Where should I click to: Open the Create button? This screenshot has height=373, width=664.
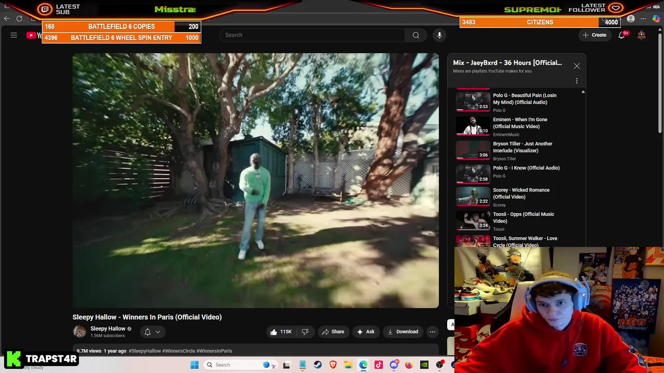tap(594, 35)
